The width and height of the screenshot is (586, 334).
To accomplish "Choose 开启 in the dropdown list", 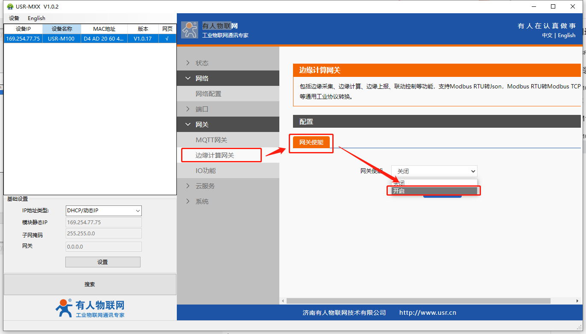I will 434,191.
